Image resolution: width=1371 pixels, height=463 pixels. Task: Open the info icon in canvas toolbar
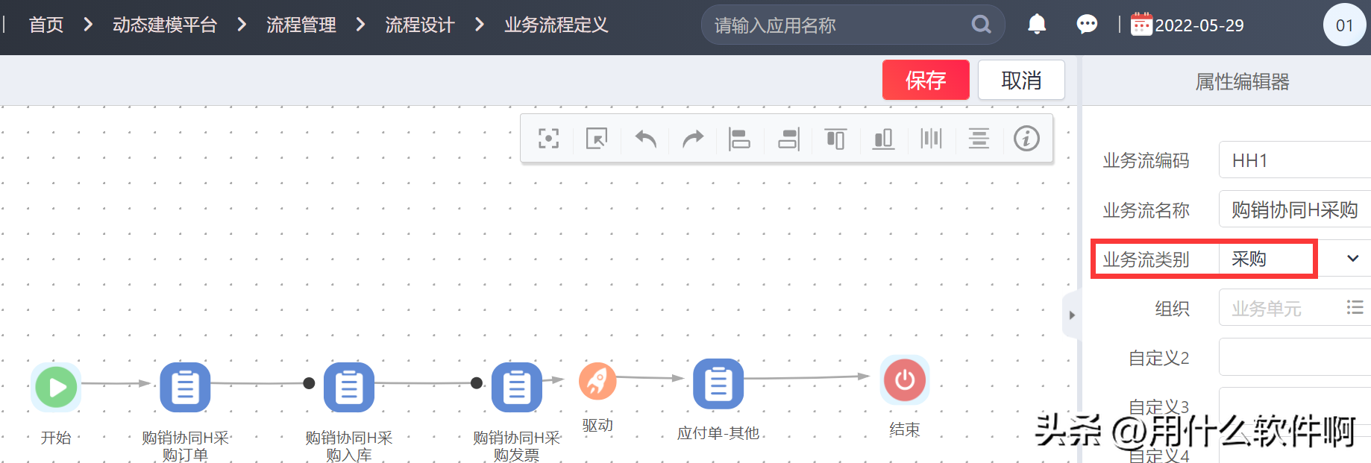coord(1026,139)
